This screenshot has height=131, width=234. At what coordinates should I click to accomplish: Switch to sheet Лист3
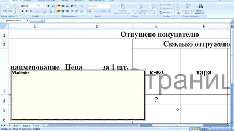click(x=35, y=126)
